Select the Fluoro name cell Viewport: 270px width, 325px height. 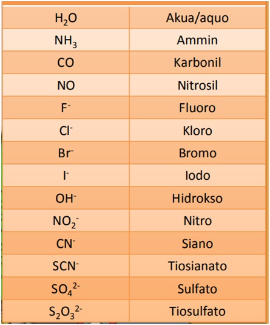pyautogui.click(x=198, y=108)
